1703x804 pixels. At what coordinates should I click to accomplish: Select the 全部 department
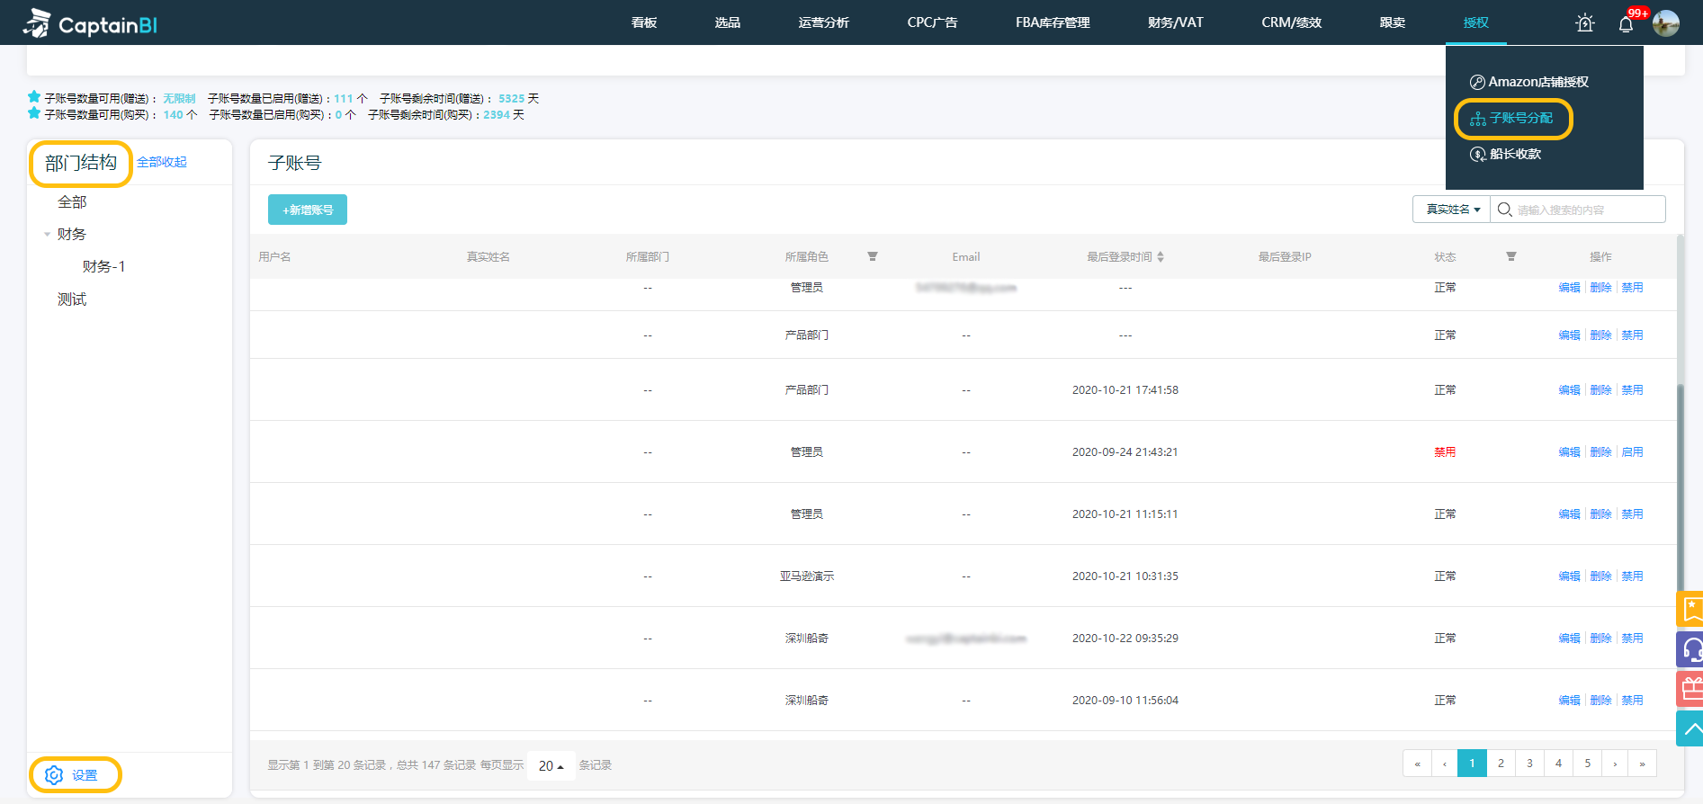pyautogui.click(x=72, y=202)
